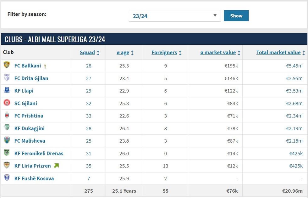Select the FC Ballkani club crest

pos(6,65)
